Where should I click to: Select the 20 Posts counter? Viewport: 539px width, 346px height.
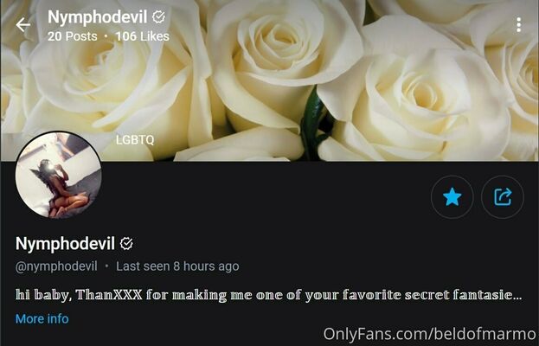(x=73, y=36)
